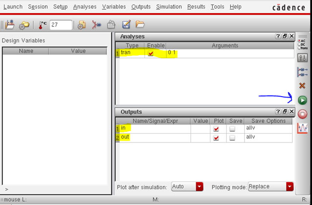Open the setup folder gear icon

pyautogui.click(x=24, y=25)
